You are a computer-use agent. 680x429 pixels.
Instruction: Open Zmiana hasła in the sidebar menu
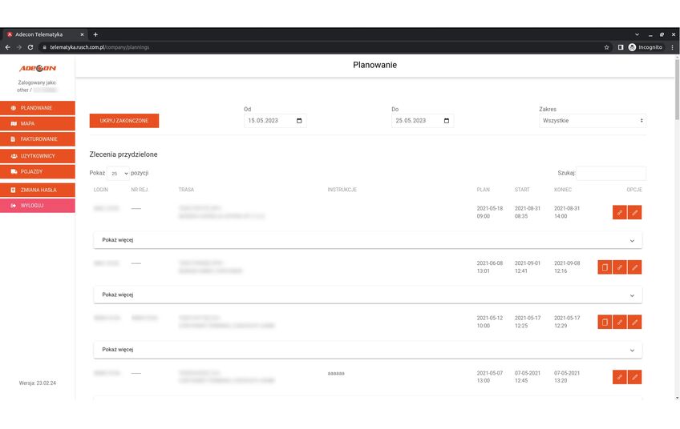[38, 190]
